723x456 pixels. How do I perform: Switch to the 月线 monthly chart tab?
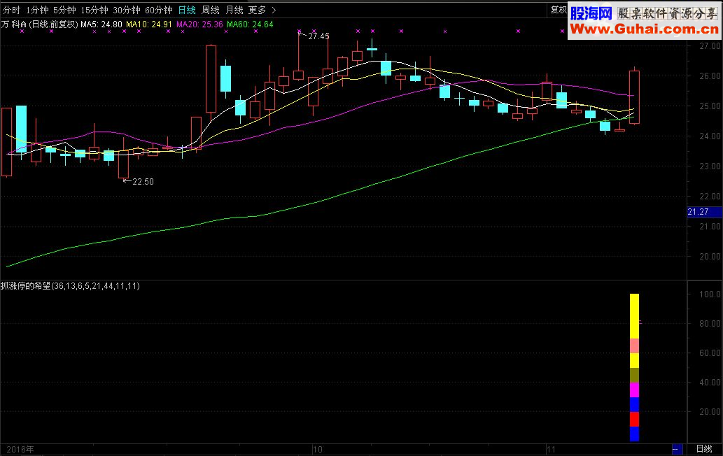point(234,10)
